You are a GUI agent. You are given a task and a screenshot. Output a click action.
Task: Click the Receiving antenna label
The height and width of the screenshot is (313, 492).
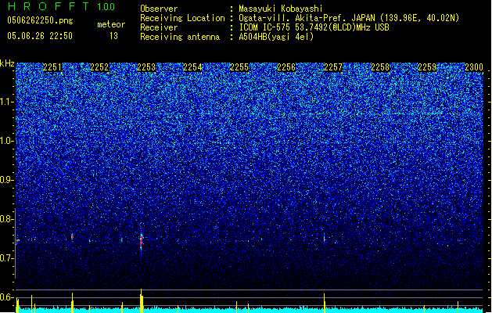tap(180, 37)
